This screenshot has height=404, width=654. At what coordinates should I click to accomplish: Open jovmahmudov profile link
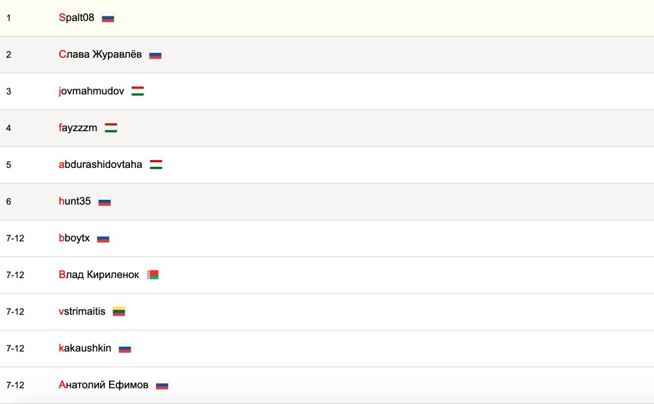(91, 91)
